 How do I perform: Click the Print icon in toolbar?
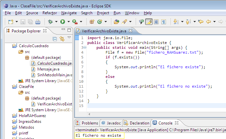tap(38, 22)
